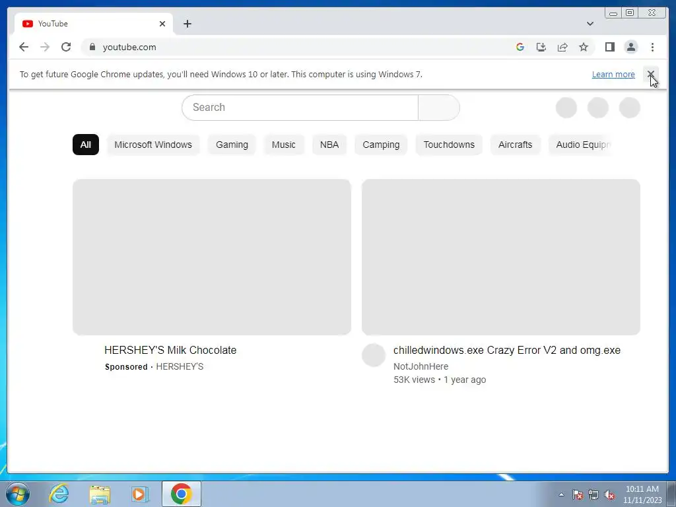Install app via the download icon in address bar
676x507 pixels.
pos(541,47)
